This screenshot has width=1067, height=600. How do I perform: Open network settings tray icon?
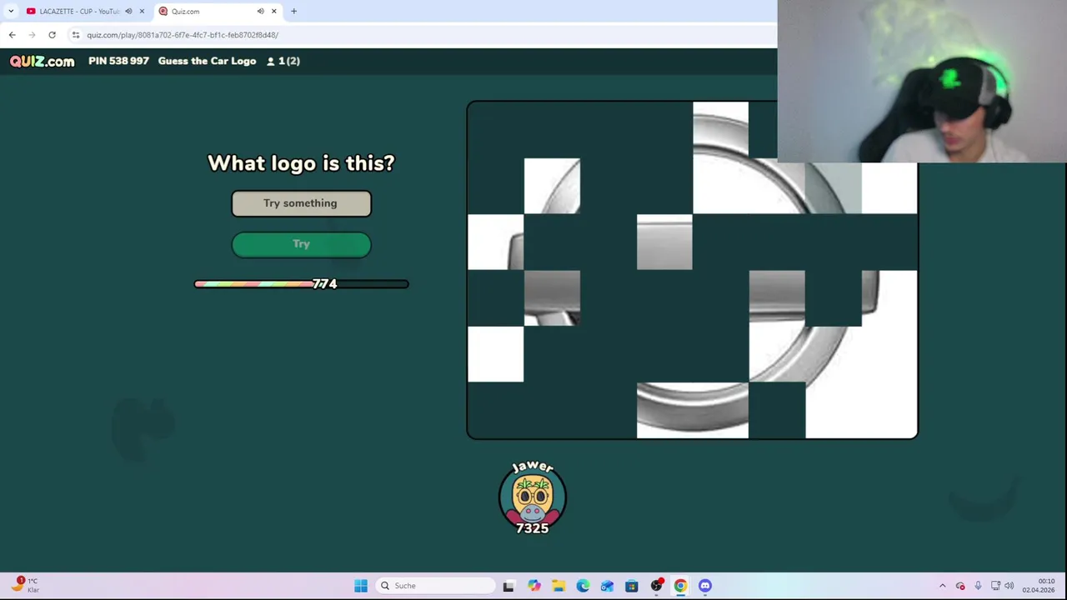995,586
